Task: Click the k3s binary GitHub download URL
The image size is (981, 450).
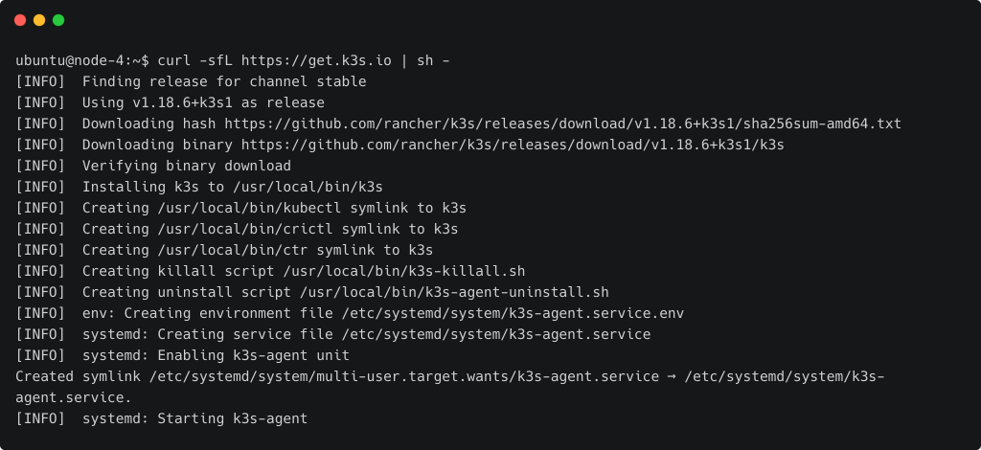Action: tap(513, 145)
